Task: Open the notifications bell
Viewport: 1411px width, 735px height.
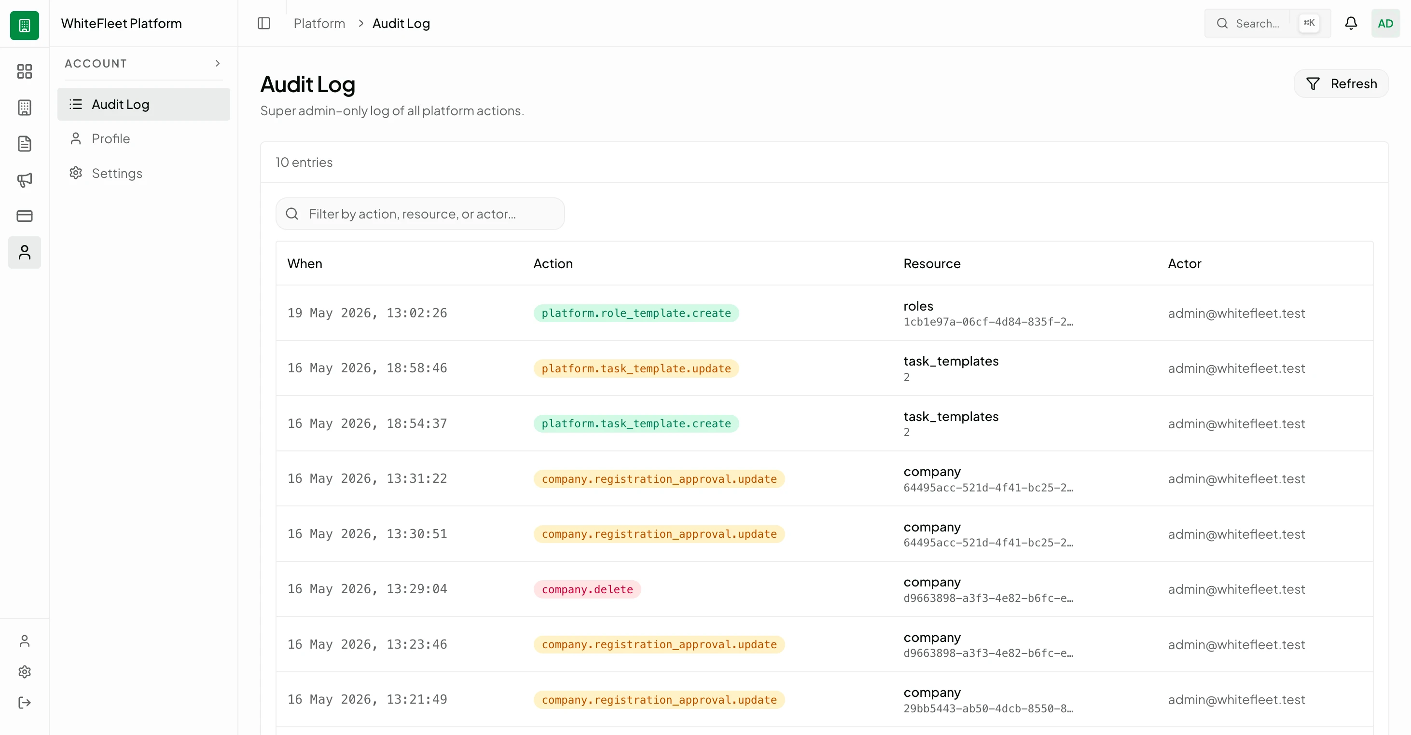Action: click(1351, 24)
